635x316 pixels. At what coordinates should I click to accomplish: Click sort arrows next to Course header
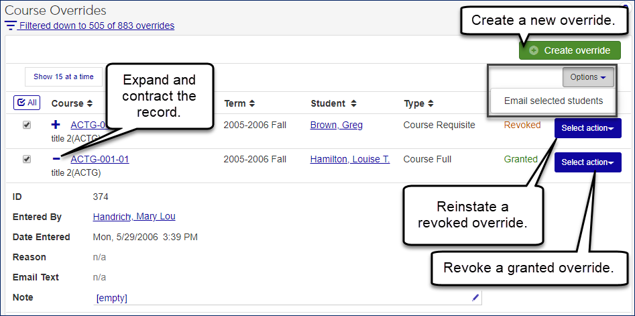89,104
